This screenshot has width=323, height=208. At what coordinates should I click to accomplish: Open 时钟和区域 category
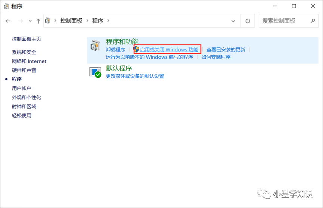coord(24,106)
